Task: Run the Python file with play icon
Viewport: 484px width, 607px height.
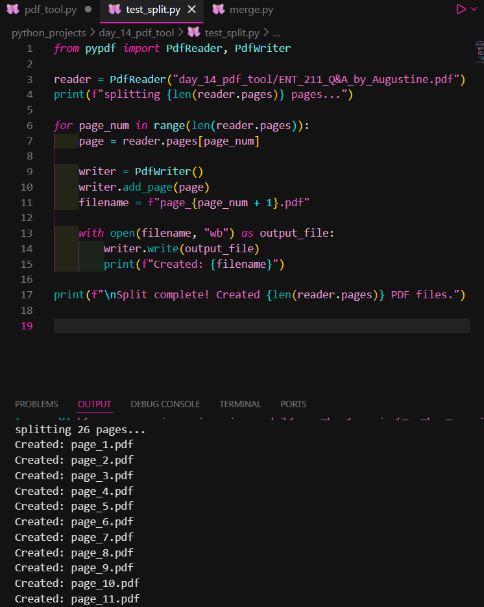Action: tap(461, 9)
